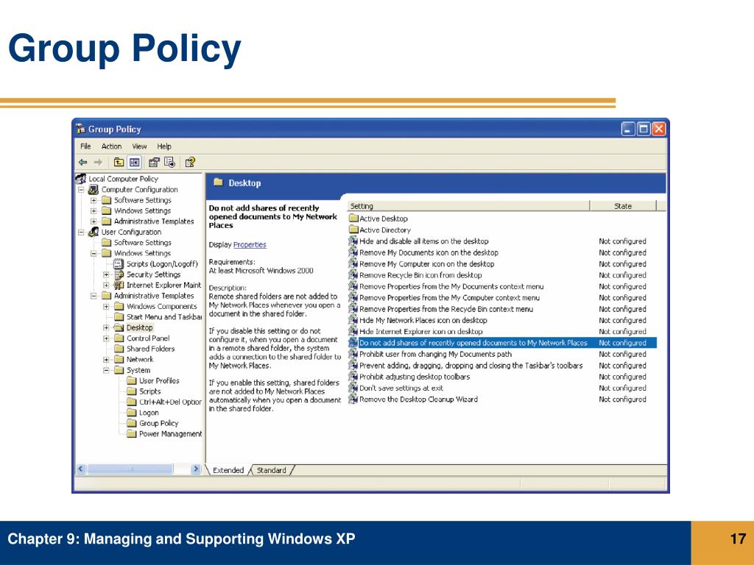Expand the Windows Components node

point(106,307)
